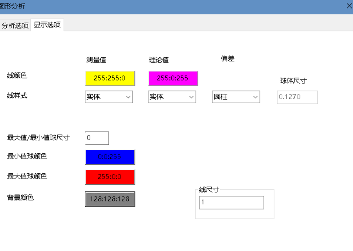Expand the 偏差 圆柱 style dropdown
The width and height of the screenshot is (353, 251).
(x=236, y=97)
